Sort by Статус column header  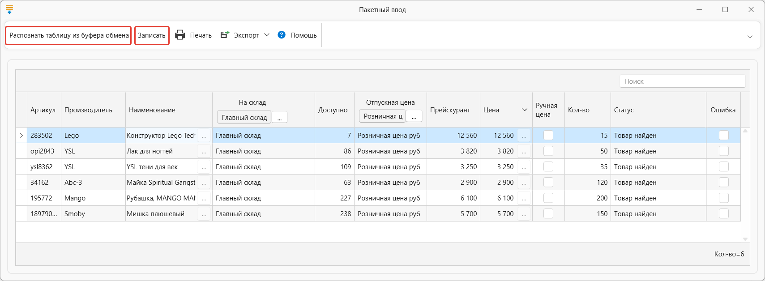pos(658,110)
